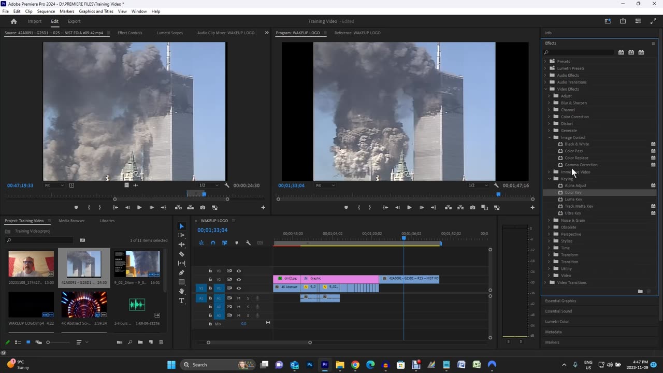Go to Home screen icon
Image resolution: width=663 pixels, height=373 pixels.
tap(13, 21)
